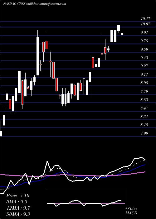
Task: Click the tallest white candlestick body
Action: pos(38,56)
